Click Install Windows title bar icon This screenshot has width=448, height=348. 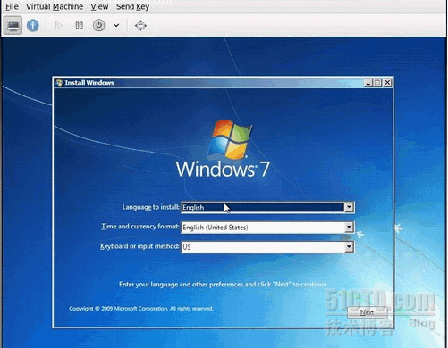pos(59,82)
